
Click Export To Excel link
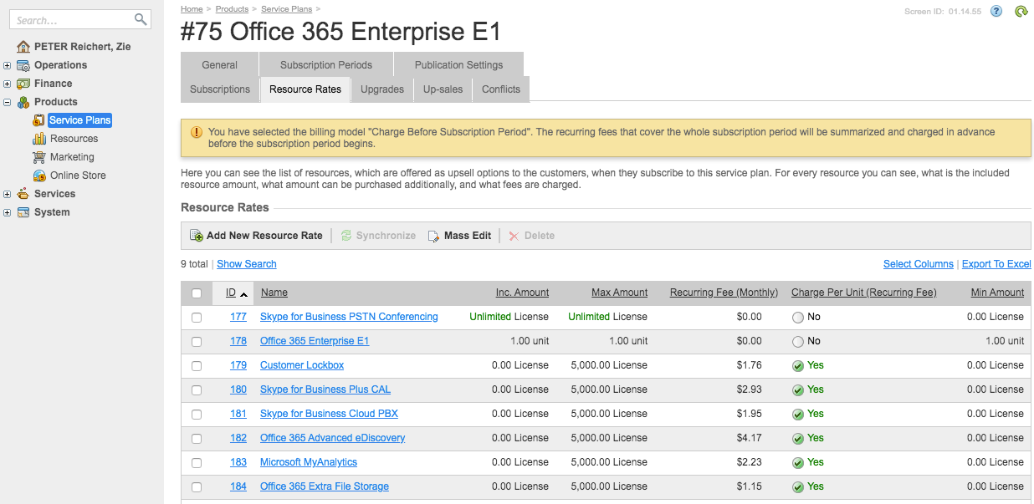[996, 264]
